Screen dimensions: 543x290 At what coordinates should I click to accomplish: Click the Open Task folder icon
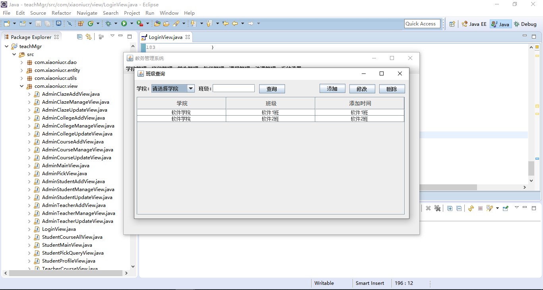166,23
